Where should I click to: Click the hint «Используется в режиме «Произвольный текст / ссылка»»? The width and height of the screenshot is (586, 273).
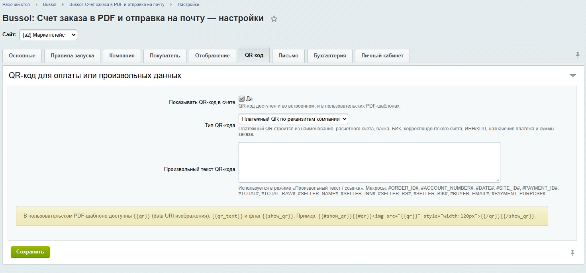pyautogui.click(x=398, y=191)
